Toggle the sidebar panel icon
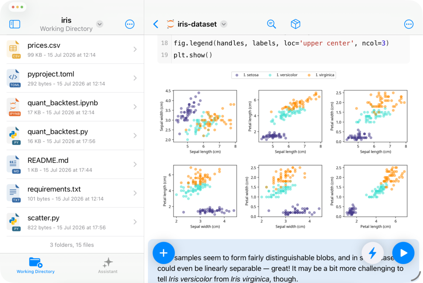 coord(14,24)
